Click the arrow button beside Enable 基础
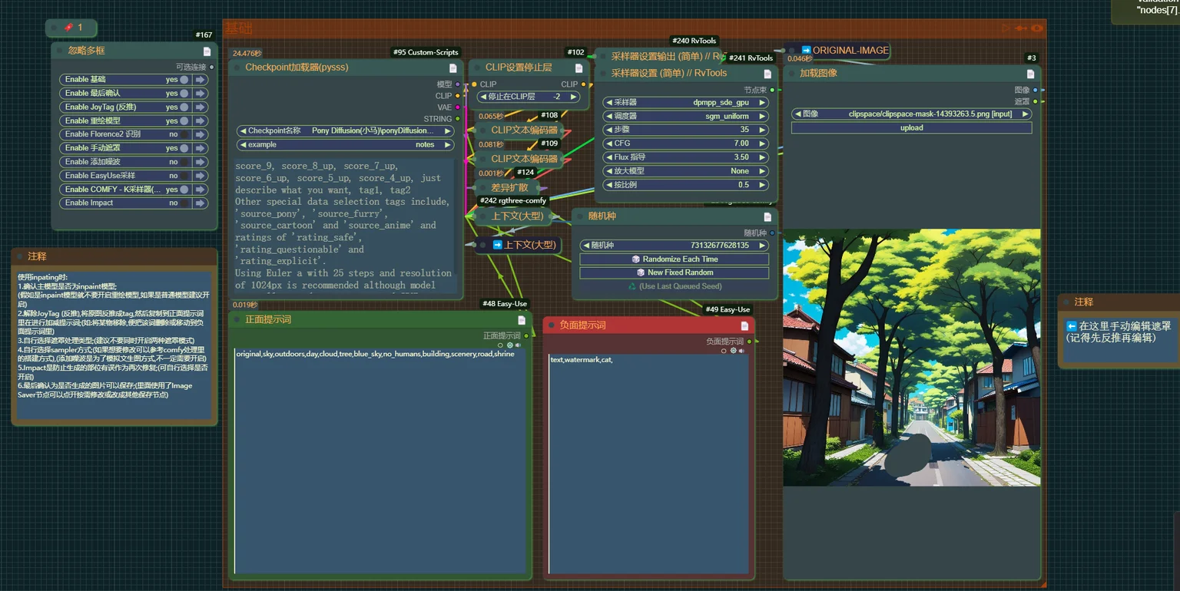 coord(201,80)
